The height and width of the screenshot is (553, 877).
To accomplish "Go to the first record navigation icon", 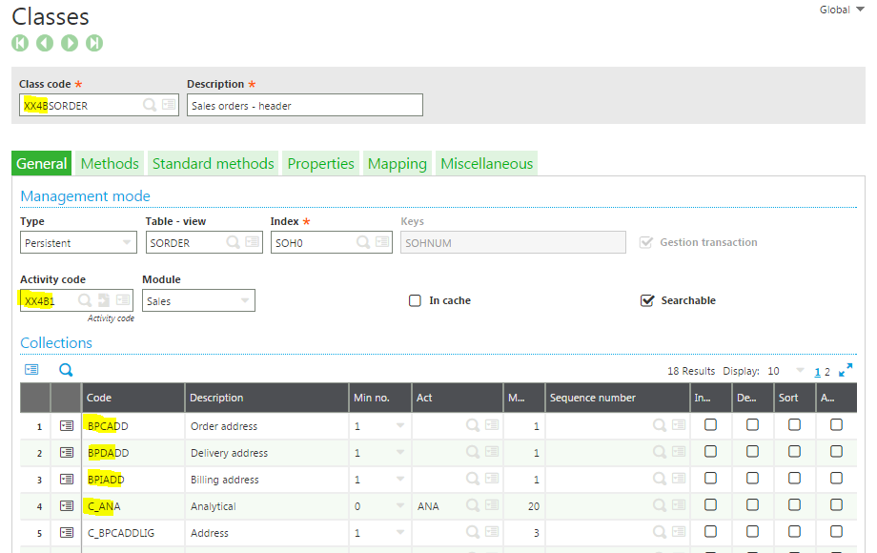I will pos(20,43).
